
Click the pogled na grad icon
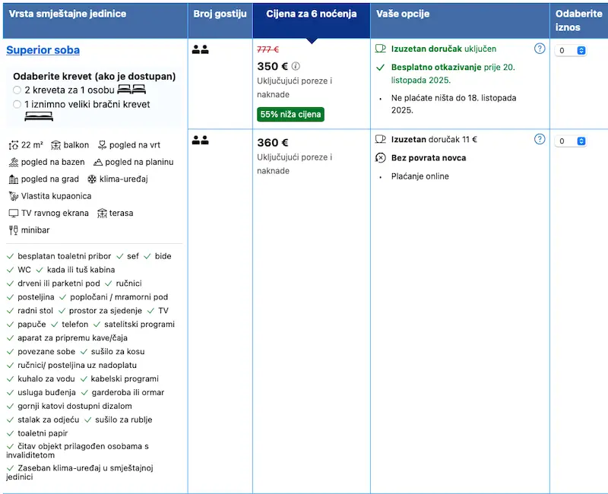coord(14,179)
